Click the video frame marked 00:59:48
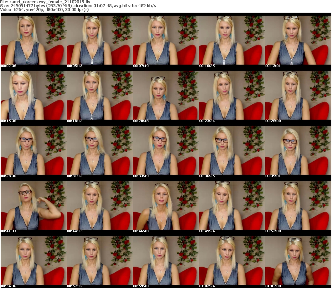The width and height of the screenshot is (332, 288). tap(166, 261)
